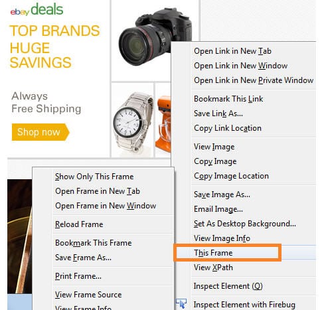The image size is (320, 310).
Task: Select Print Frame... option
Action: pyautogui.click(x=78, y=276)
